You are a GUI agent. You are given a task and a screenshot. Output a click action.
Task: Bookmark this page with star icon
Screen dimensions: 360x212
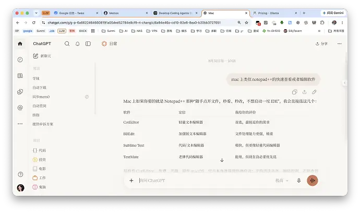pyautogui.click(x=246, y=22)
